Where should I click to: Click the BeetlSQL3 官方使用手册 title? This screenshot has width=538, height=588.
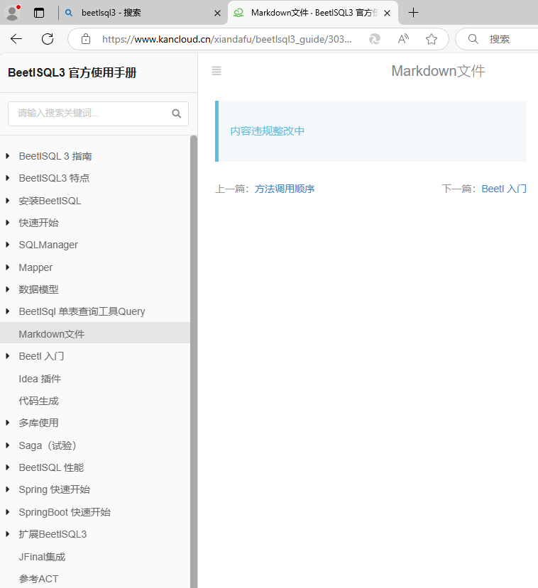(72, 72)
